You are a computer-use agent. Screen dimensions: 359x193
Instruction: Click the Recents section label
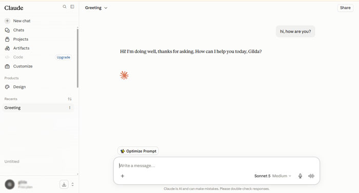point(11,99)
